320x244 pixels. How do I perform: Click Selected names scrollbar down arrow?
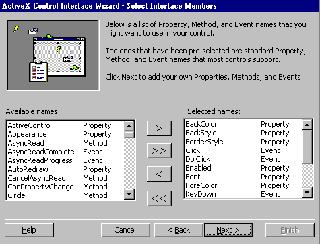coord(307,193)
